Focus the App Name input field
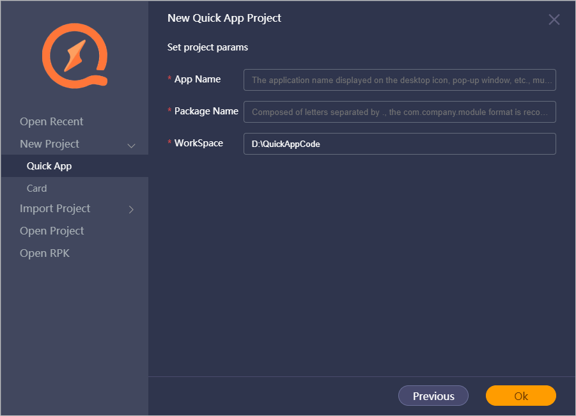 (400, 80)
